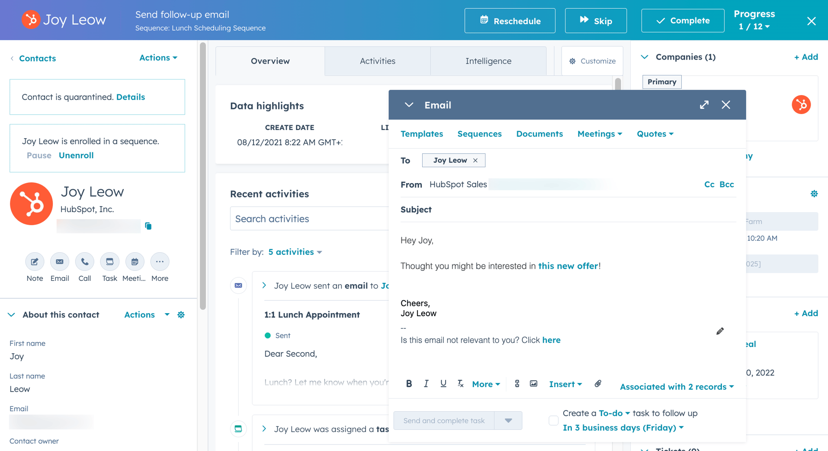Create a note for Joy Leow
This screenshot has width=828, height=451.
35,262
